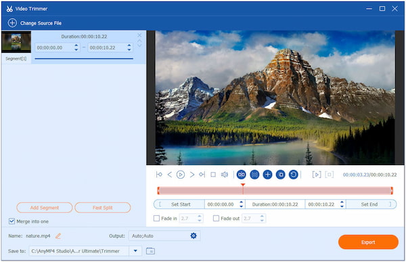Play the video preview
This screenshot has width=406, height=262.
point(181,175)
